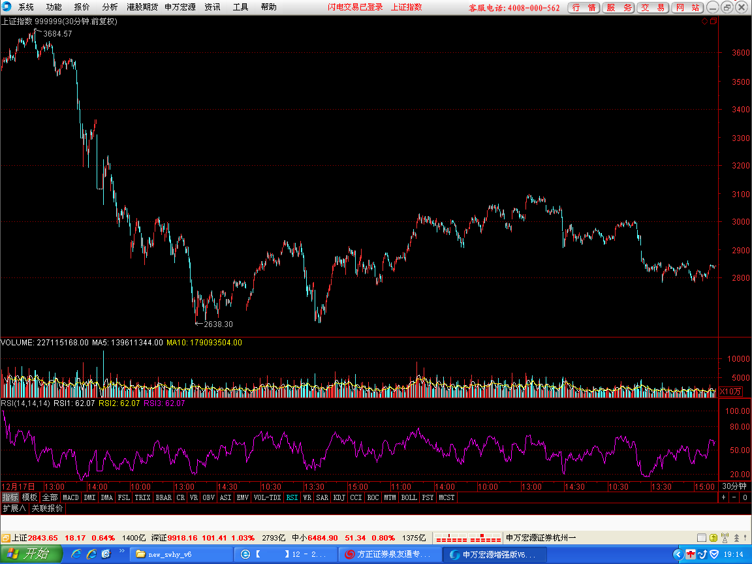Expand the 扩展 panel

point(14,508)
